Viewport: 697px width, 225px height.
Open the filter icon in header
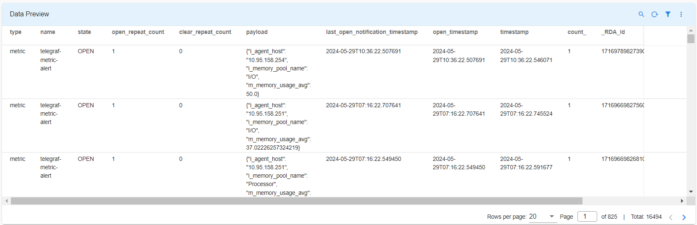(x=668, y=14)
